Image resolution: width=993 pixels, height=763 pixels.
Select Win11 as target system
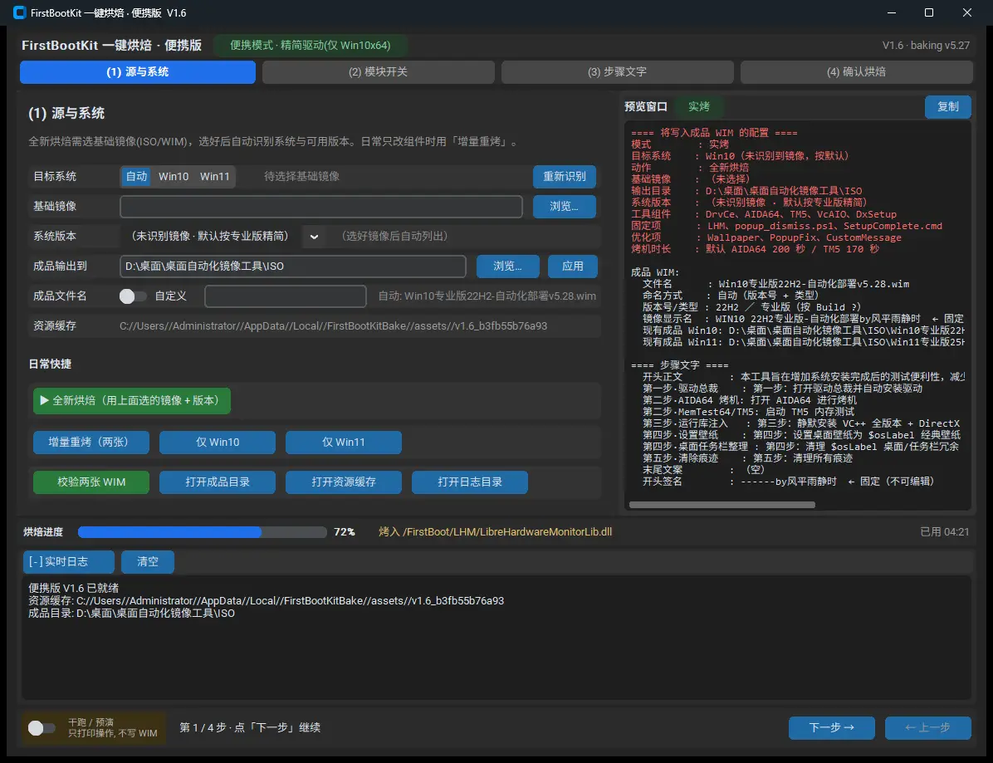215,176
